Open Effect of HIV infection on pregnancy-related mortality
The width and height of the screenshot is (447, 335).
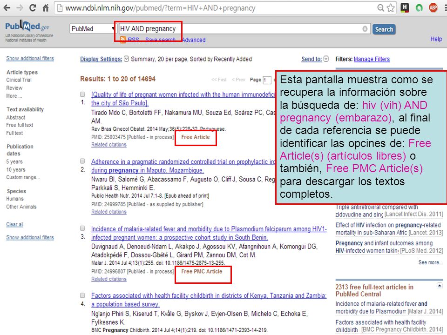pos(389,229)
